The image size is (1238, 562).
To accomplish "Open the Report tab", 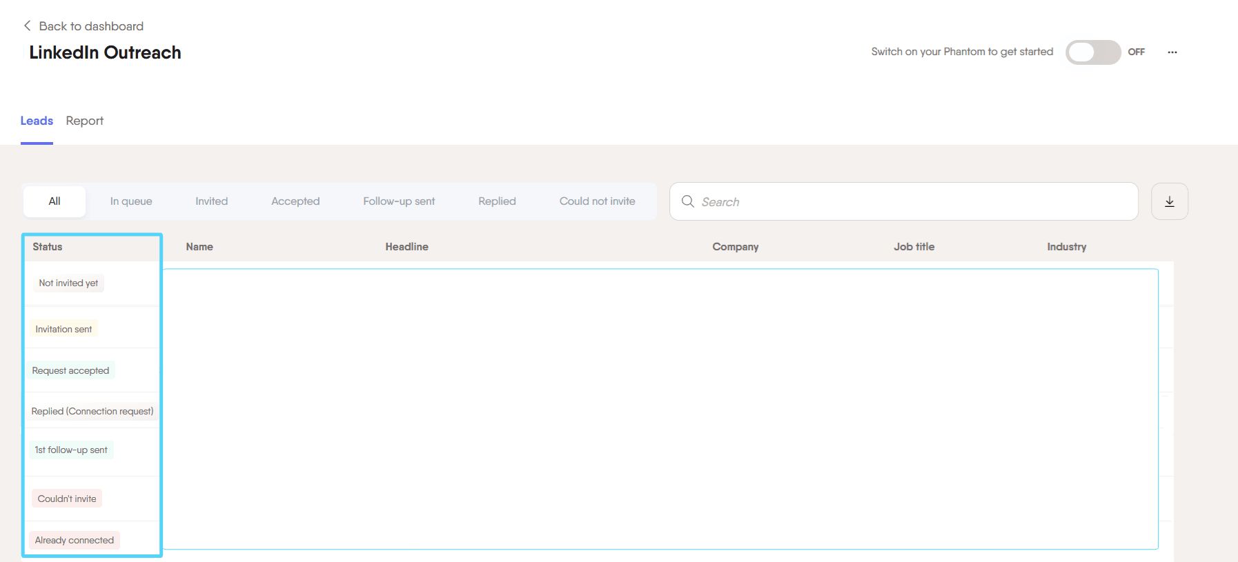I will (84, 121).
